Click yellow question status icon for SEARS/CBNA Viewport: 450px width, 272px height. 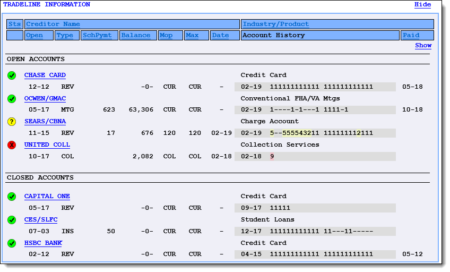pos(12,122)
